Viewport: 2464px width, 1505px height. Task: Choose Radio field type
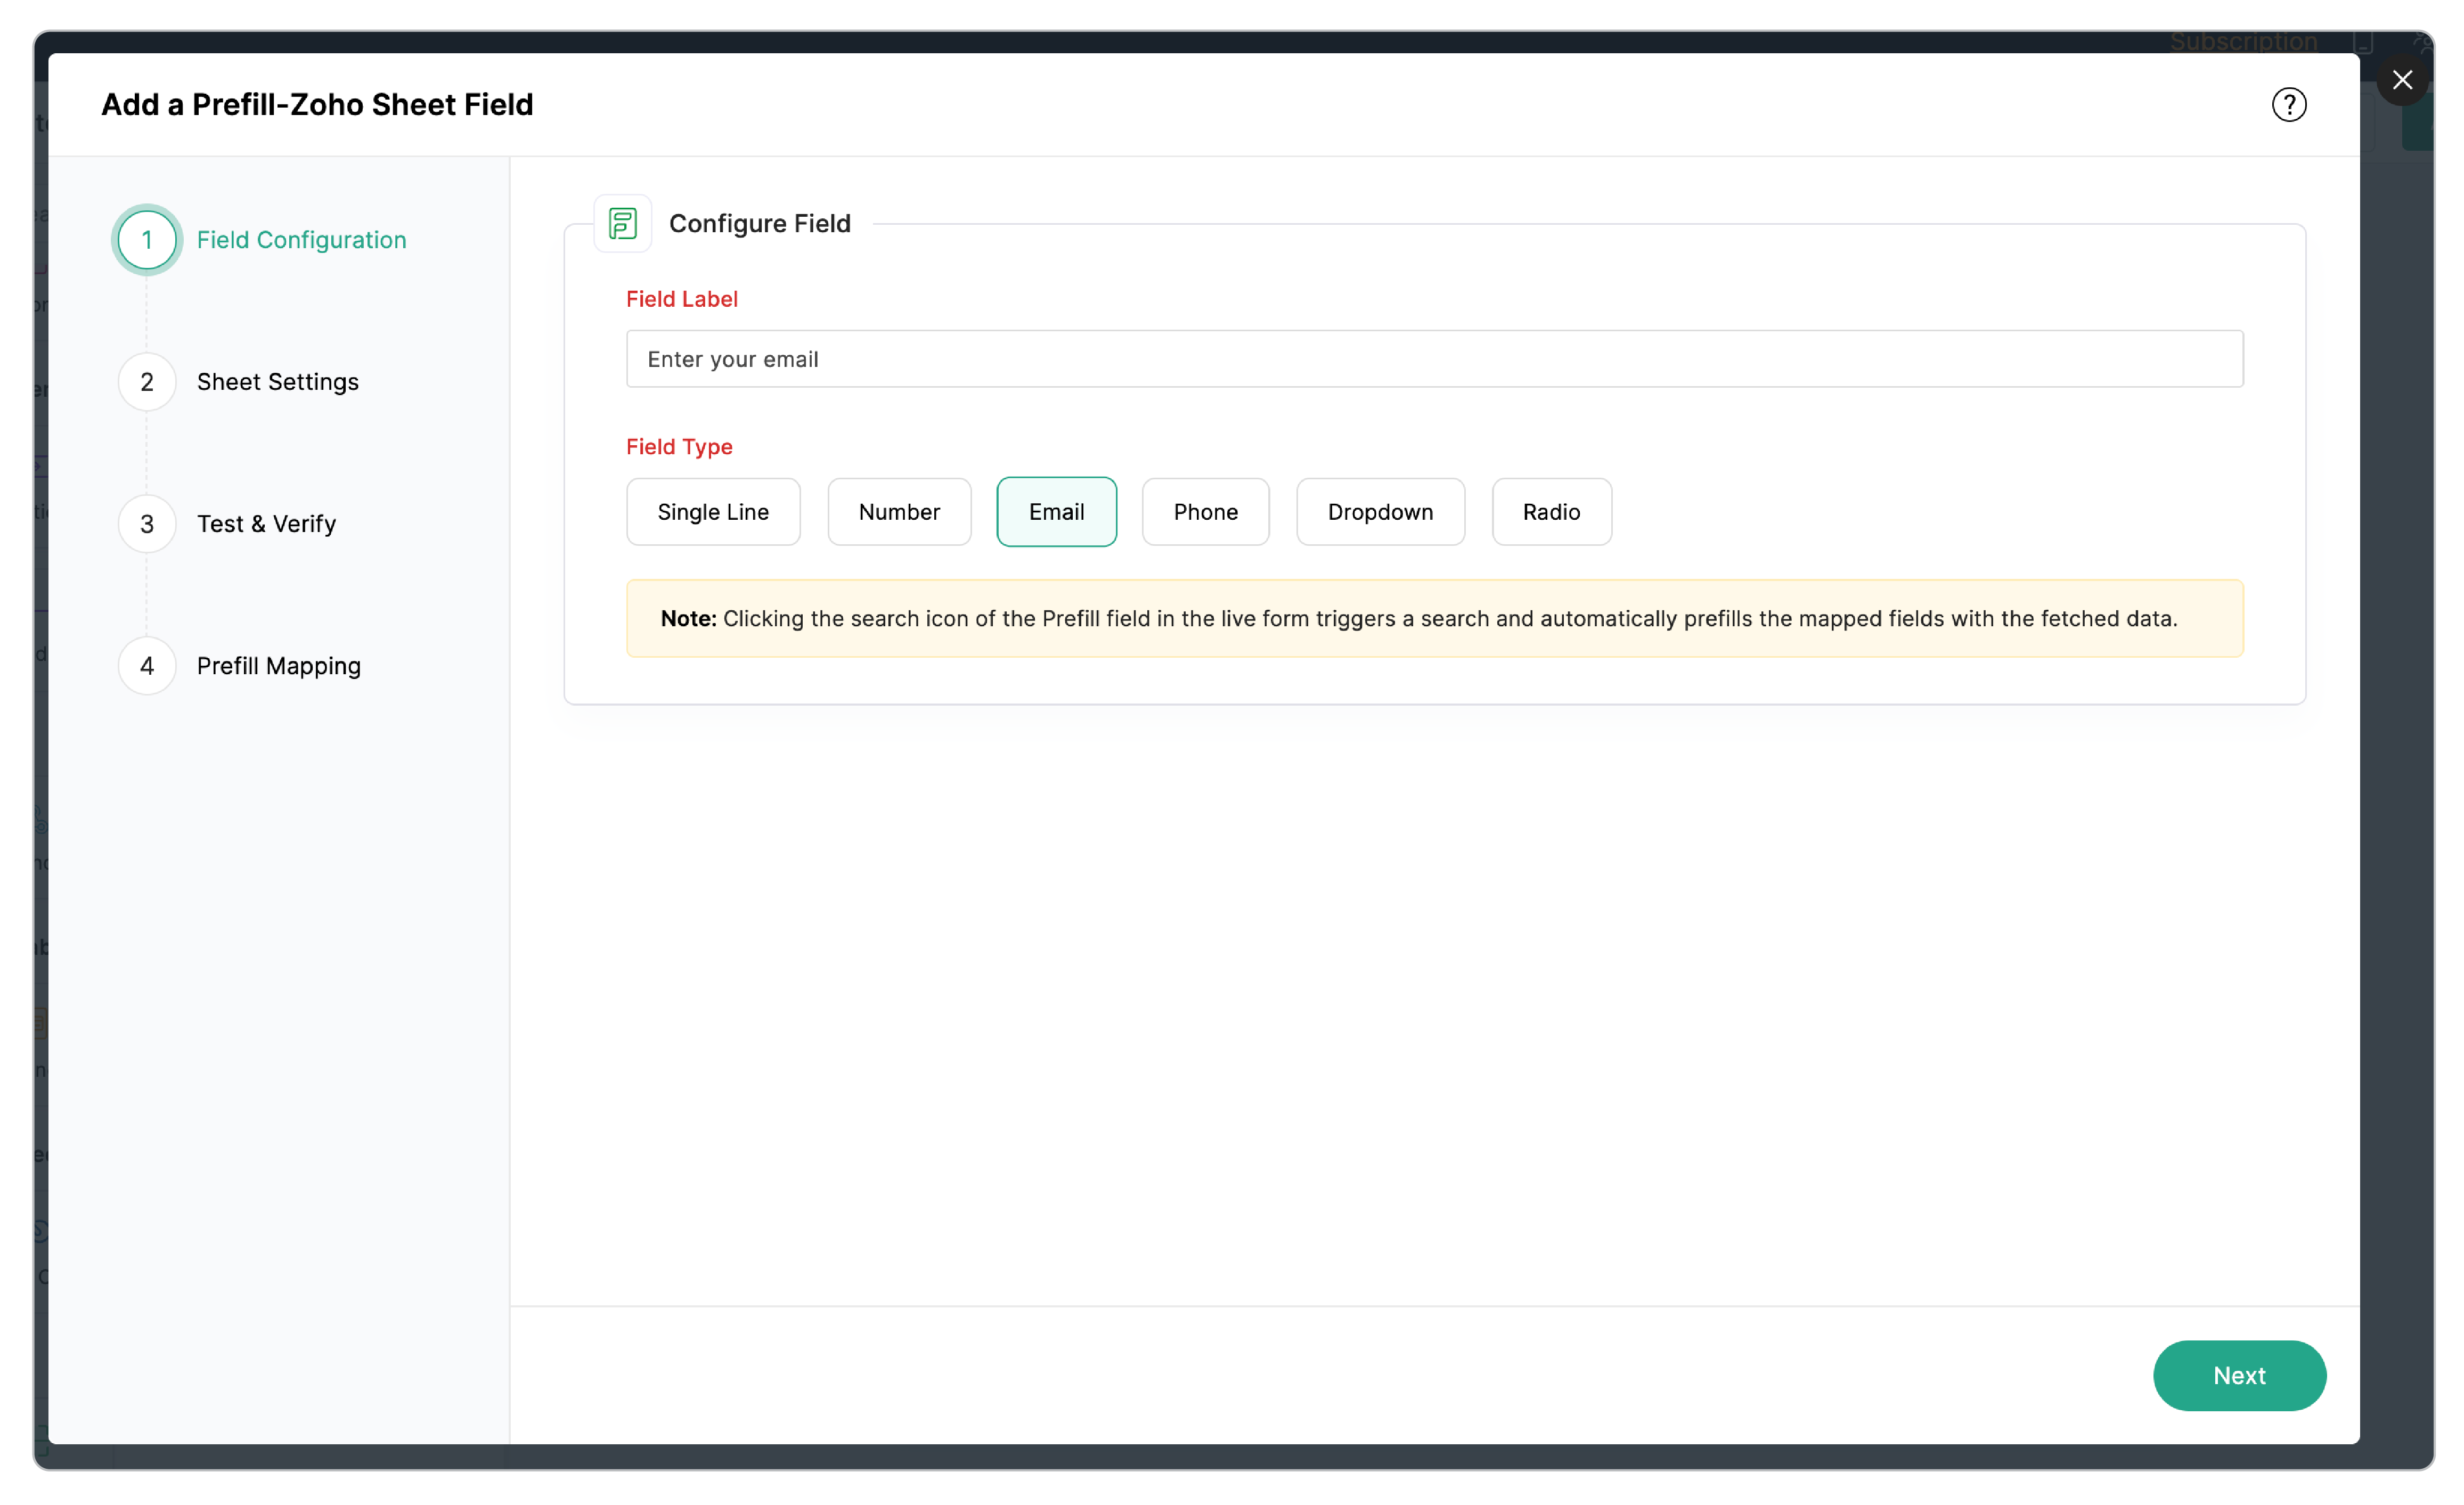pos(1551,512)
